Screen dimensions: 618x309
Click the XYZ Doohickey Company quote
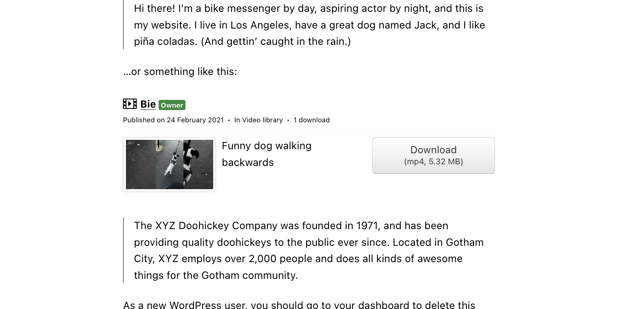coord(309,250)
